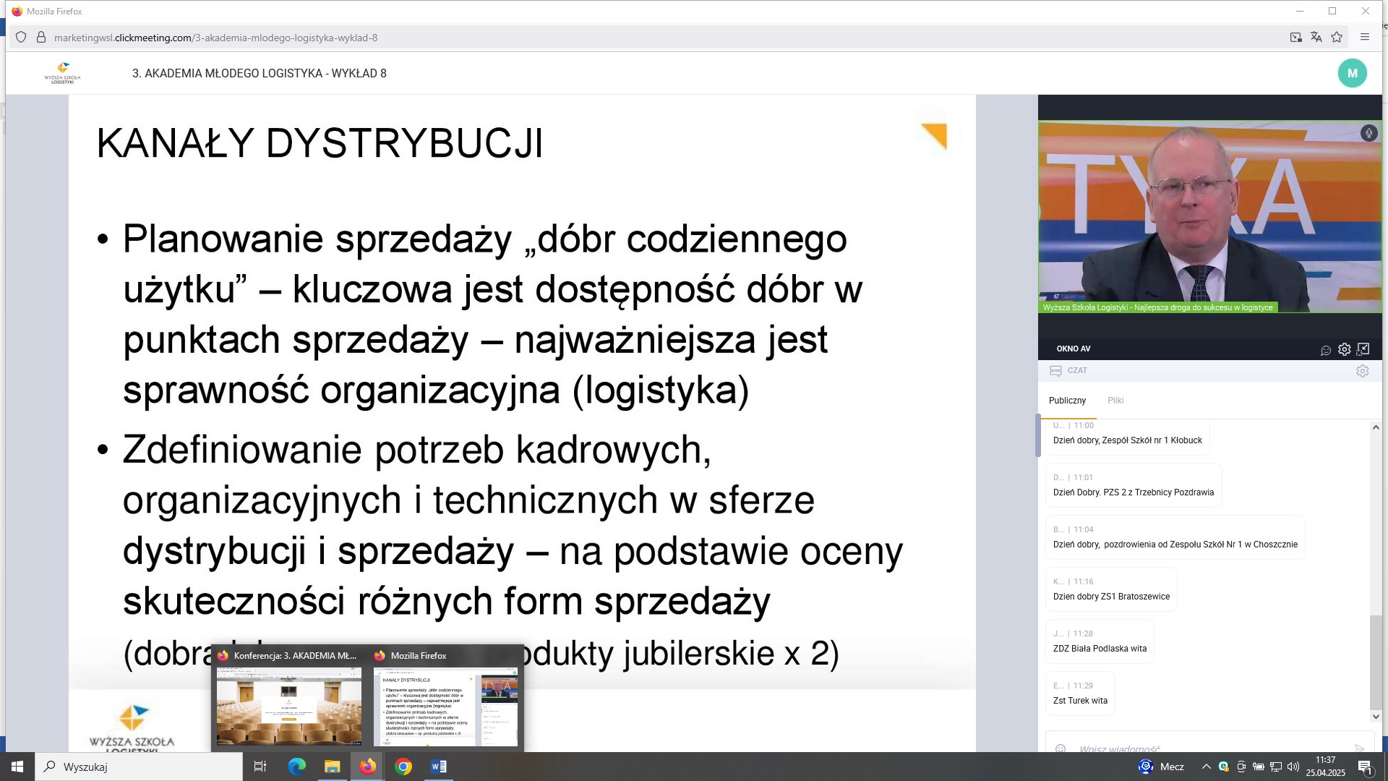Open the Firefox hamburger menu
This screenshot has width=1388, height=781.
pyautogui.click(x=1365, y=38)
